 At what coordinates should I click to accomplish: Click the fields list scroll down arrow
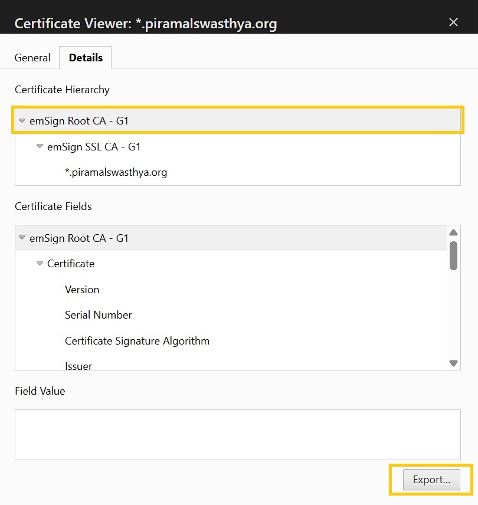[454, 363]
